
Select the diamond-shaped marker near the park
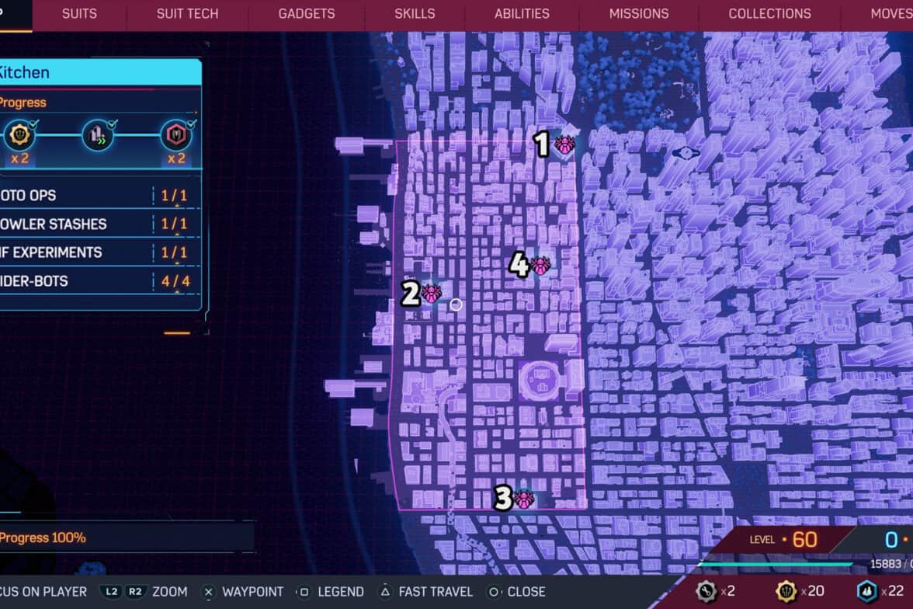coord(686,152)
